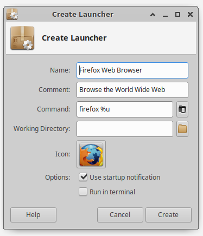Click the title bar window menu icon
Viewport: 203px width, 236px height.
pos(12,14)
